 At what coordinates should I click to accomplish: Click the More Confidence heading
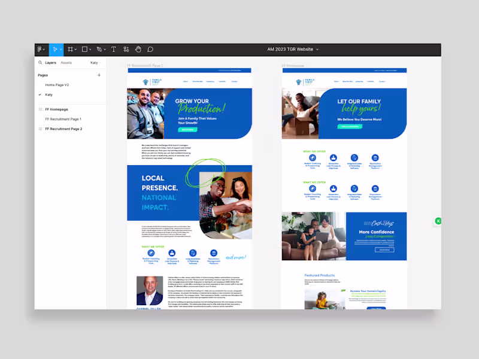click(377, 232)
